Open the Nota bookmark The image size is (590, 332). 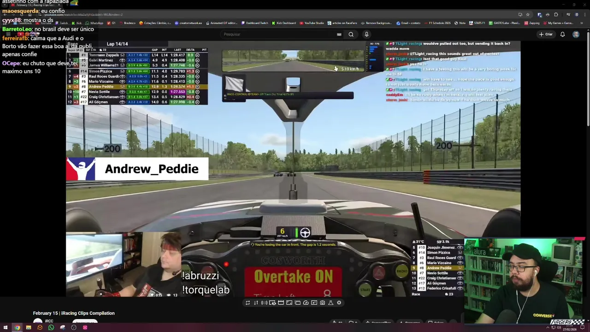pyautogui.click(x=460, y=23)
